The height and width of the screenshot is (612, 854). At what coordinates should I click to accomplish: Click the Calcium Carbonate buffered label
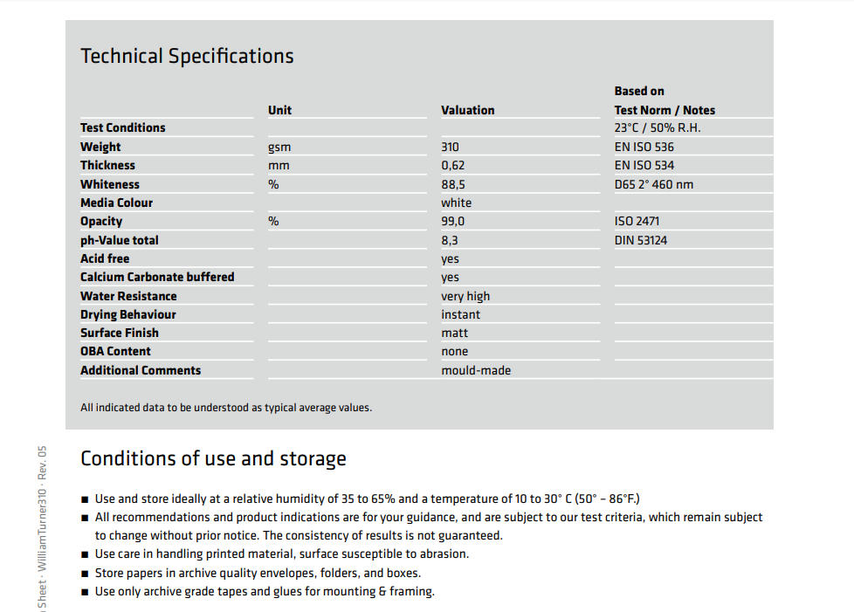(157, 277)
